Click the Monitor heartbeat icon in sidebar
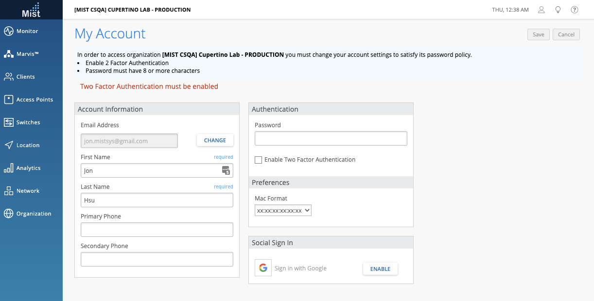The height and width of the screenshot is (301, 594). [x=9, y=31]
